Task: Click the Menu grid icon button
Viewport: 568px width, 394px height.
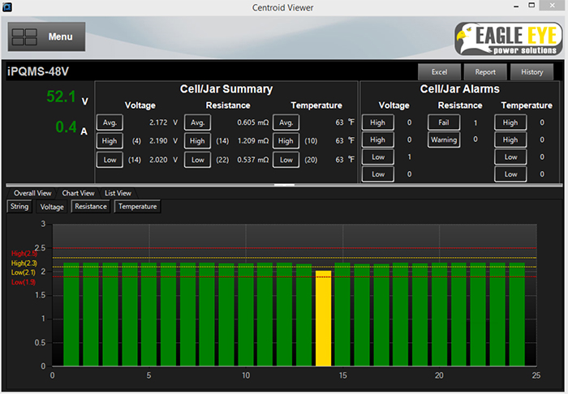Action: [x=25, y=36]
